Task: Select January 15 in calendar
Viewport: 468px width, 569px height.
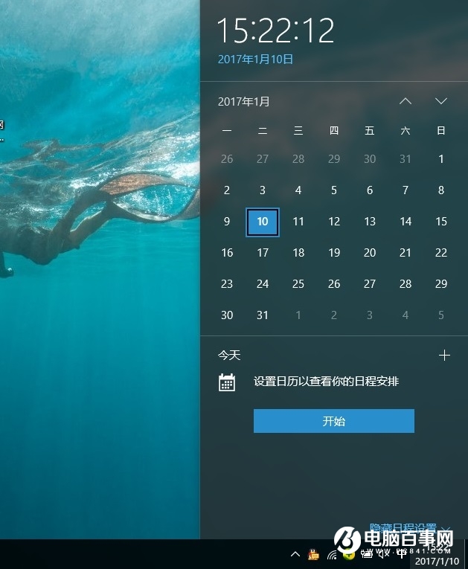Action: (x=441, y=222)
